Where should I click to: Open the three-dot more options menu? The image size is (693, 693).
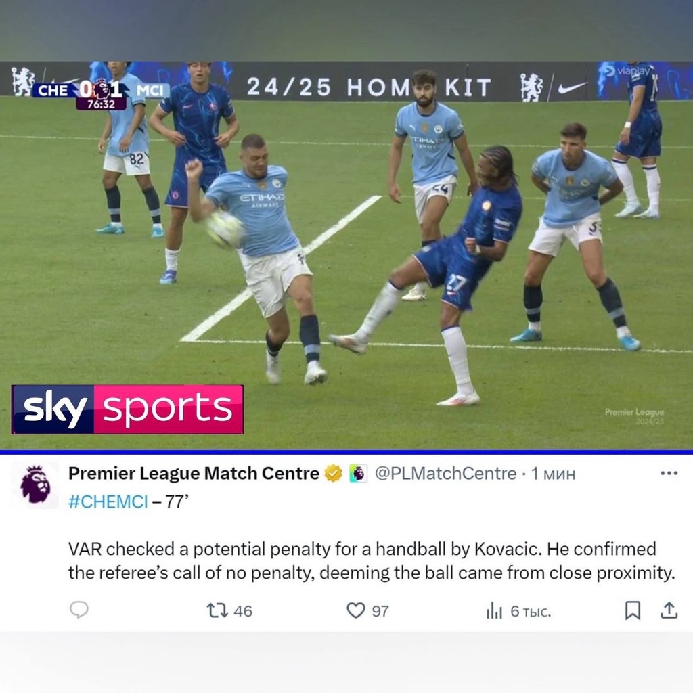669,473
